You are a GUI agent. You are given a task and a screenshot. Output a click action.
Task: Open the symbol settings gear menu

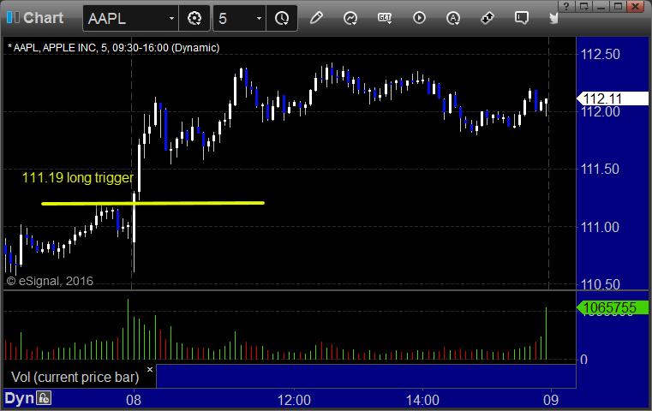[x=194, y=18]
